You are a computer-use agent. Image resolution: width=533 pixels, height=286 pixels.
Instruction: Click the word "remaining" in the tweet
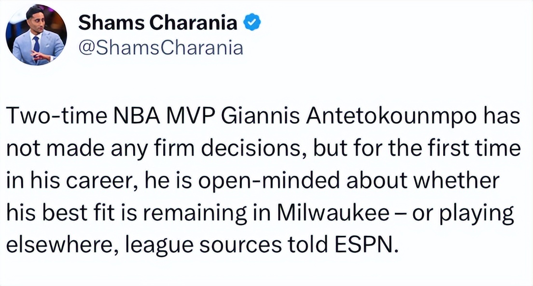click(x=195, y=213)
